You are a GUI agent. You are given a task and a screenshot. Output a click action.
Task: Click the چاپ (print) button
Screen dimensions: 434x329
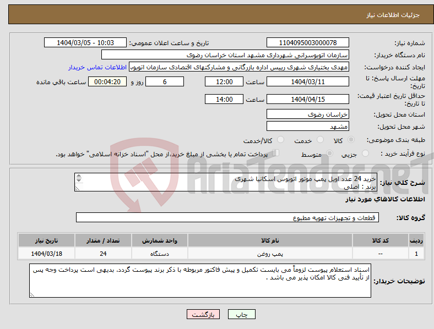241,314
